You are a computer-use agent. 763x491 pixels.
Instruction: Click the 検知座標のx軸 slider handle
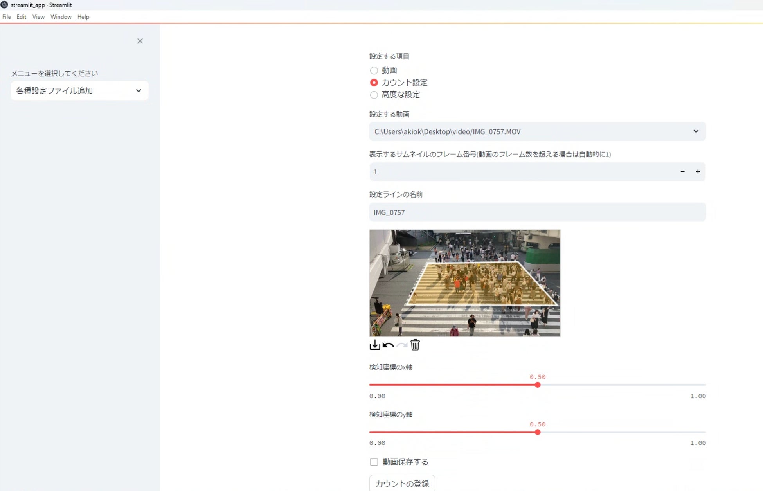click(538, 385)
